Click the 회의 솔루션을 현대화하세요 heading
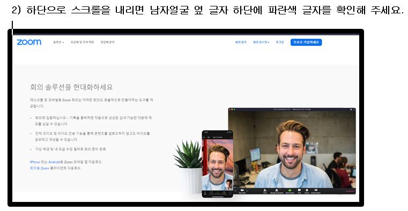The width and height of the screenshot is (408, 211). 71,87
